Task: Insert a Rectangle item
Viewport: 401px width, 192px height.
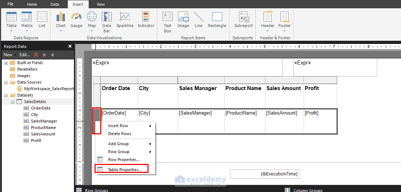Action: pyautogui.click(x=217, y=19)
